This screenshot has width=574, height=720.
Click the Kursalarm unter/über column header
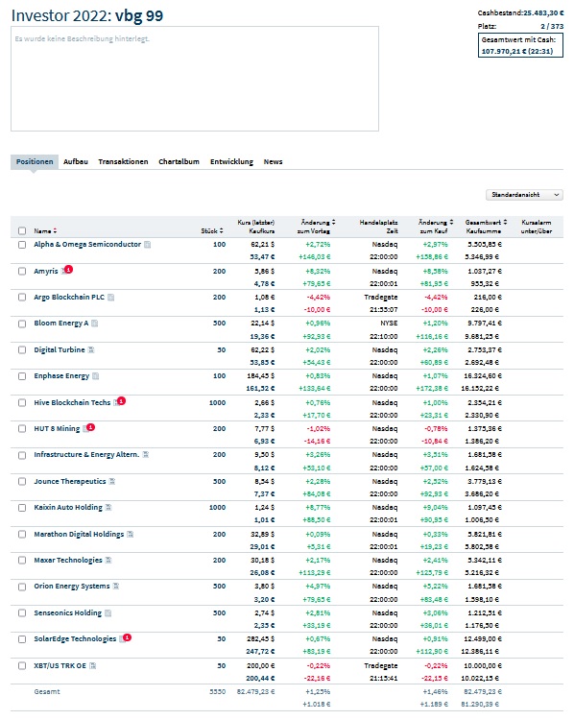click(x=536, y=227)
